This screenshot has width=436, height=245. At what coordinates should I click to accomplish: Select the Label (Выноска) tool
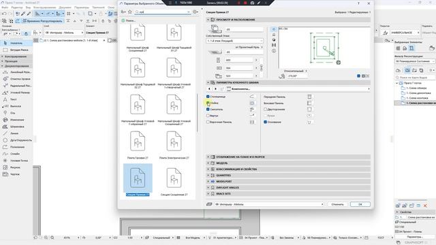click(16, 106)
